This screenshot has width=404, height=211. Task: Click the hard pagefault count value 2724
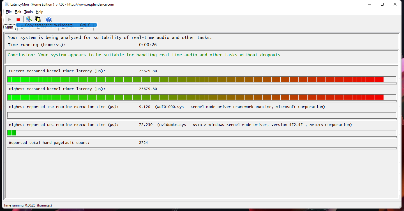click(x=143, y=143)
